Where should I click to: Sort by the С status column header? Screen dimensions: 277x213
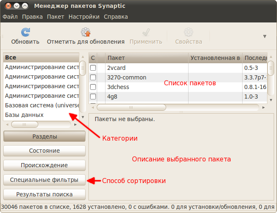pyautogui.click(x=93, y=58)
